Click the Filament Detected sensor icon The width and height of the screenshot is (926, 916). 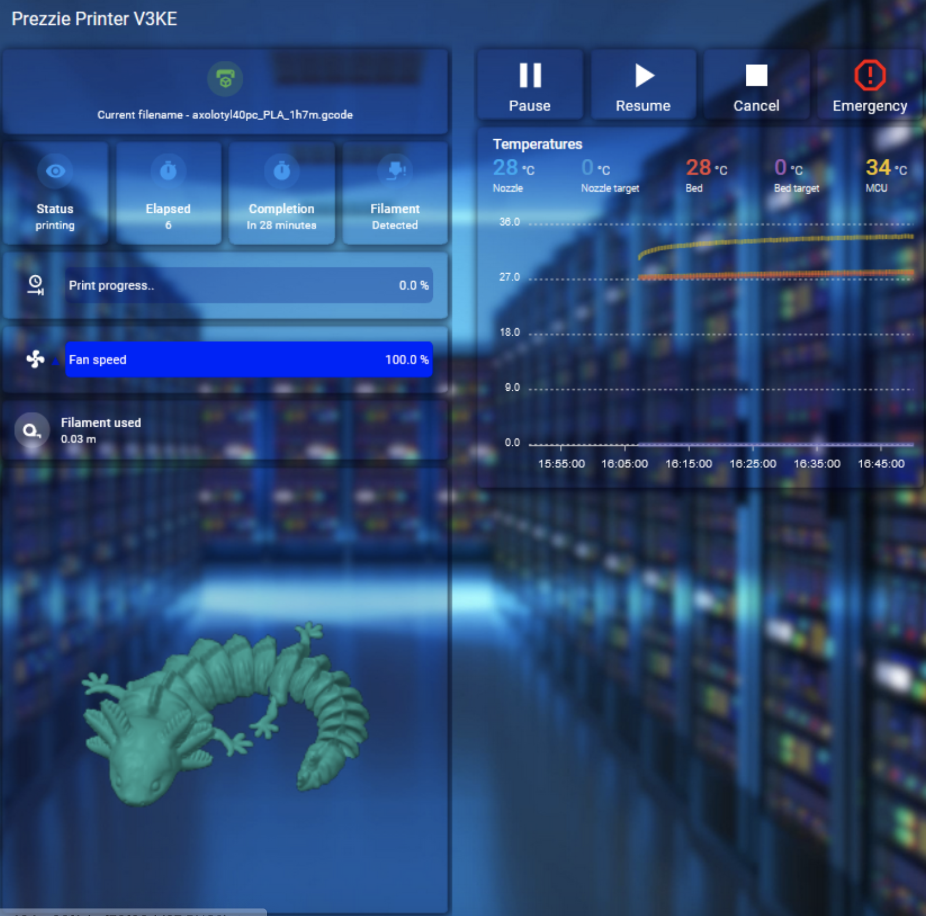[x=395, y=171]
